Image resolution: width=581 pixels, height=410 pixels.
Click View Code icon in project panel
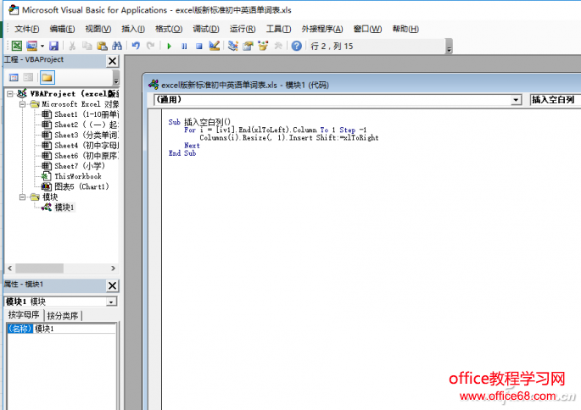pyautogui.click(x=14, y=77)
